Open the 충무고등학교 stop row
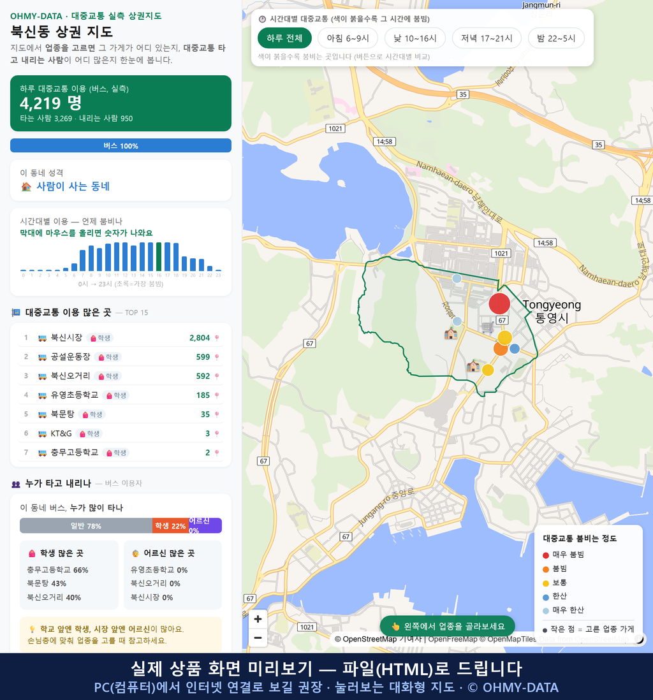Viewport: 653px width, 700px height. 121,453
